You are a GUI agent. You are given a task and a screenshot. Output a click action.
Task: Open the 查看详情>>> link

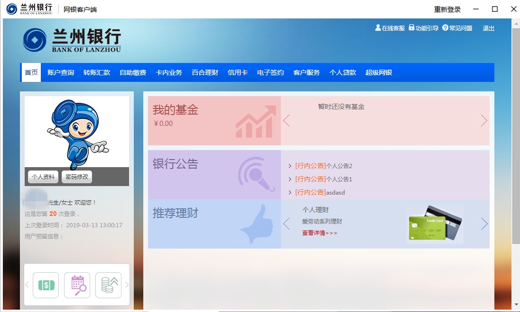[x=319, y=233]
